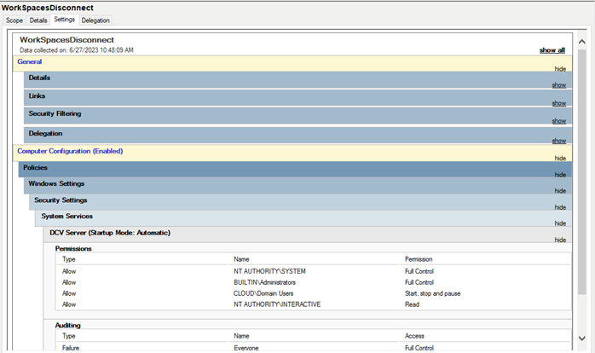This screenshot has width=595, height=353.
Task: Switch to the Scope tab
Action: pyautogui.click(x=14, y=20)
